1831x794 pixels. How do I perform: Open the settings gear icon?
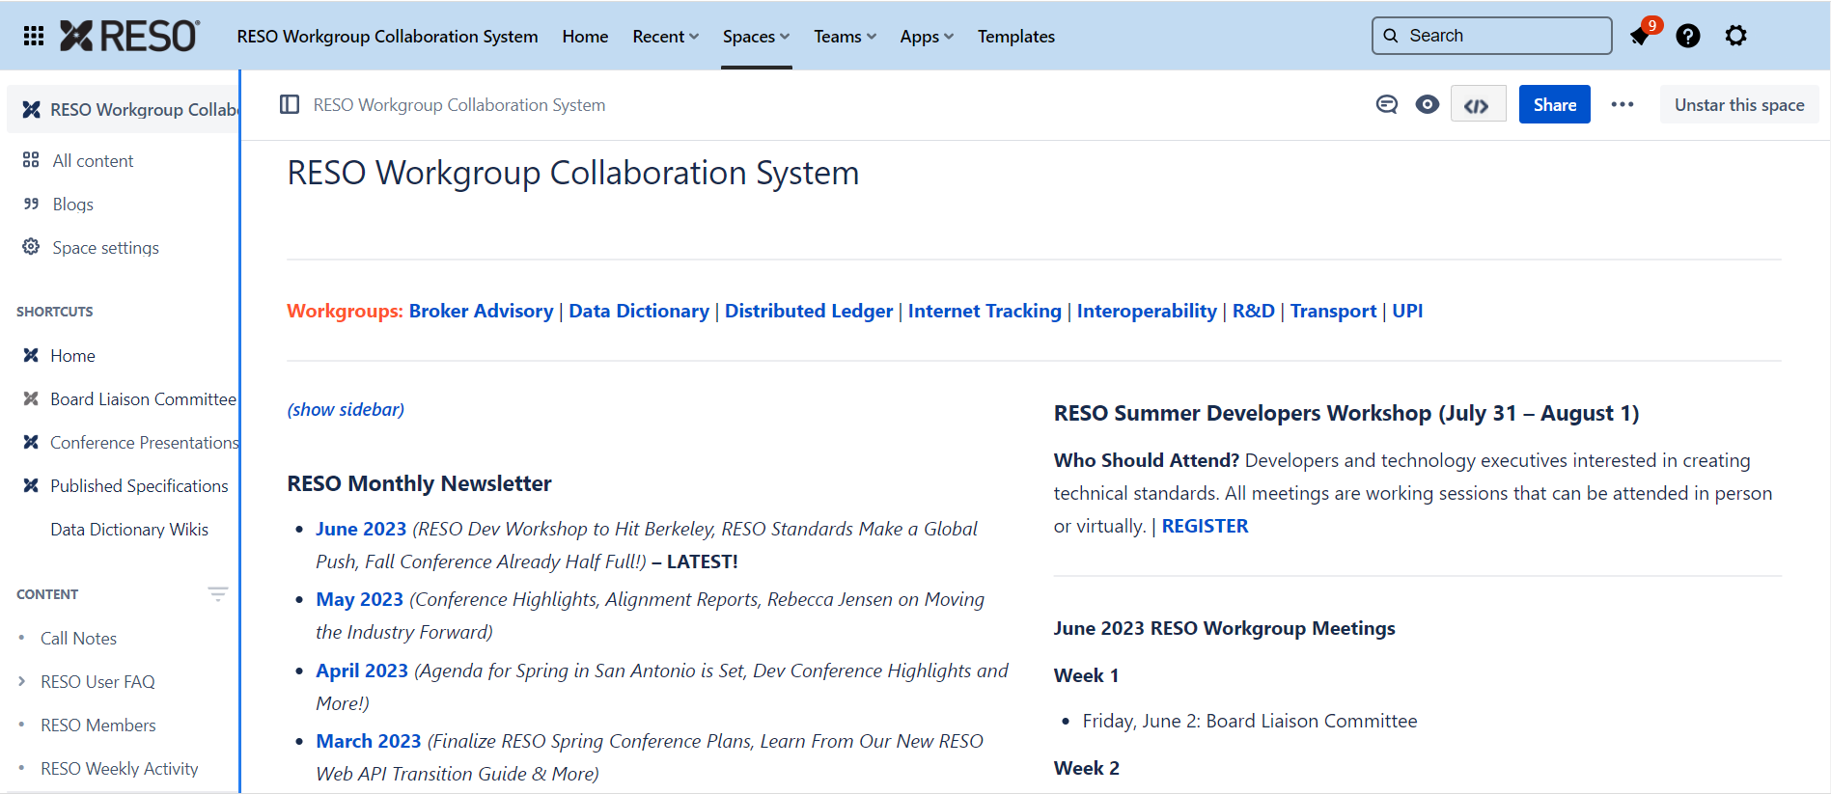(1736, 36)
